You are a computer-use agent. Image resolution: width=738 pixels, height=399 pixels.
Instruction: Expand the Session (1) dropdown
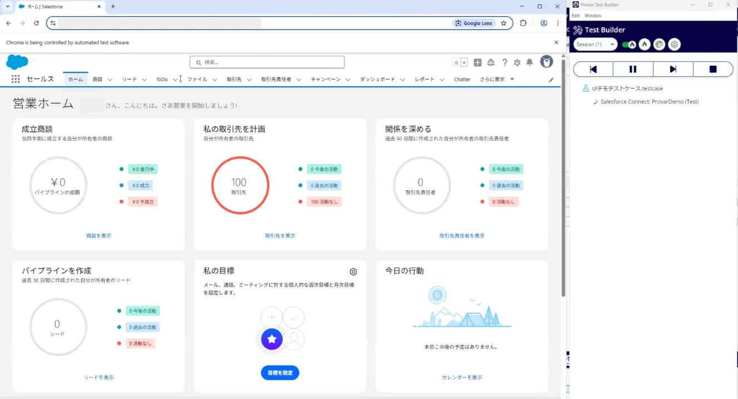(x=595, y=45)
